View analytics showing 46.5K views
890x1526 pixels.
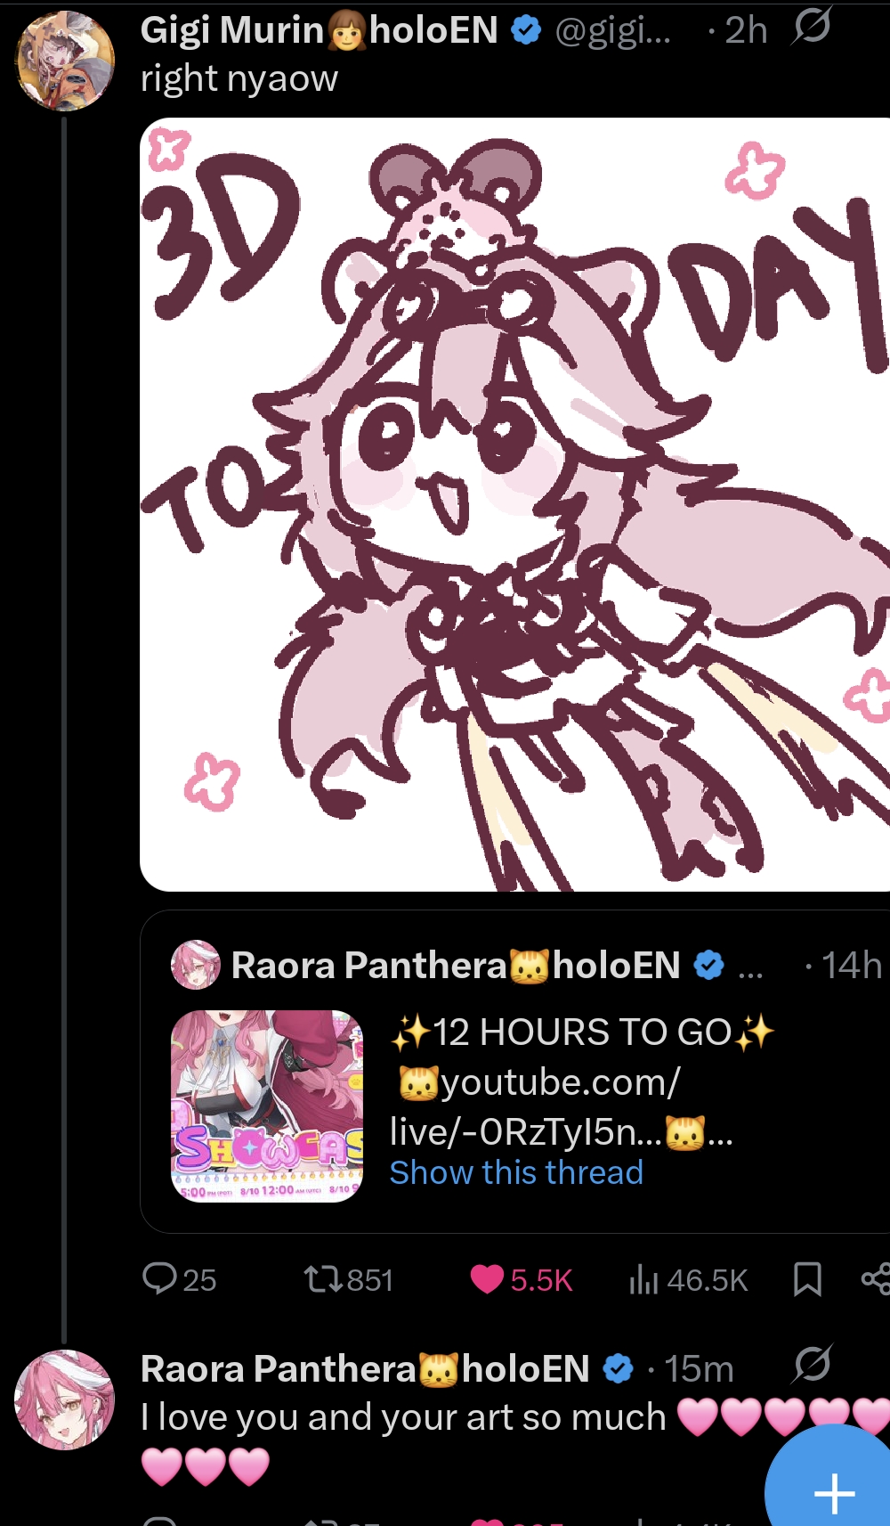688,1280
